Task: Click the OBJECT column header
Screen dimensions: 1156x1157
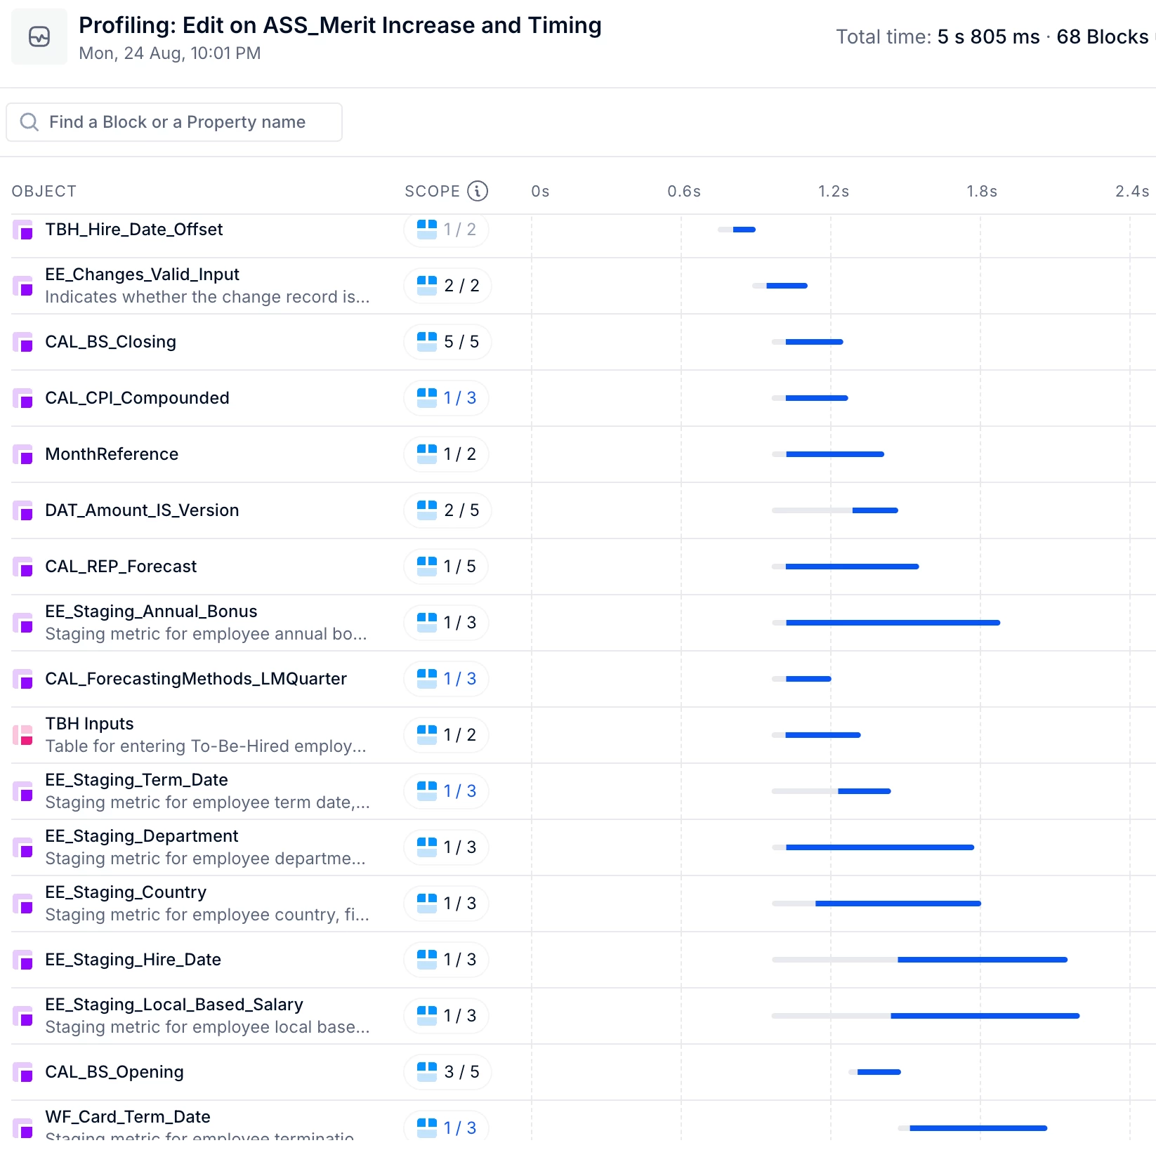Action: point(44,191)
